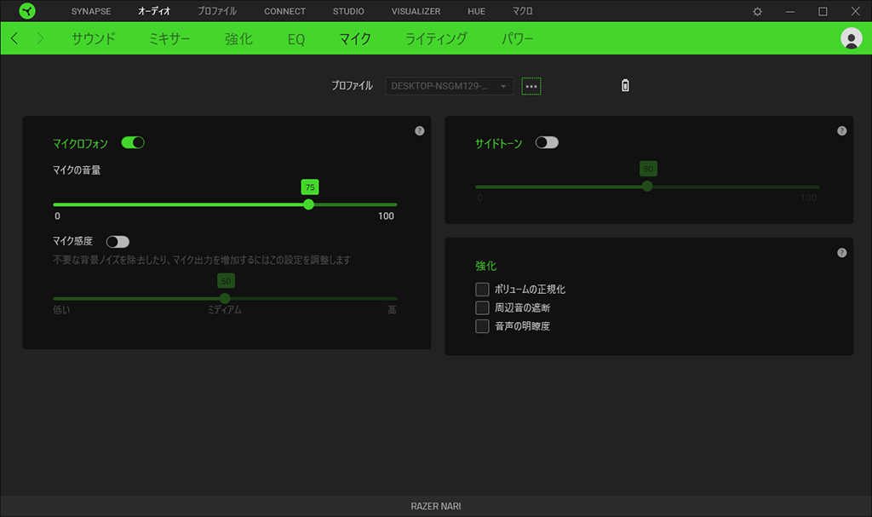The width and height of the screenshot is (872, 517).
Task: Open the VISUALIZER top menu
Action: 416,11
